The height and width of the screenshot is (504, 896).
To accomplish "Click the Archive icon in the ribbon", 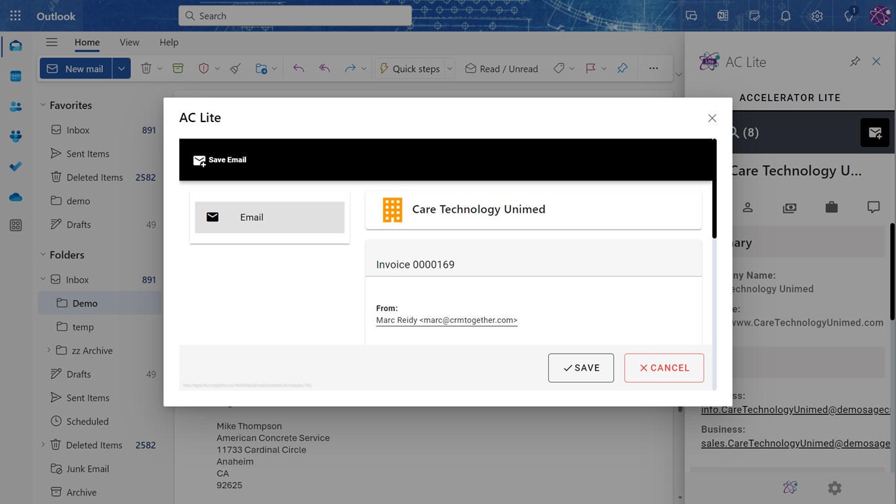I will (x=178, y=68).
